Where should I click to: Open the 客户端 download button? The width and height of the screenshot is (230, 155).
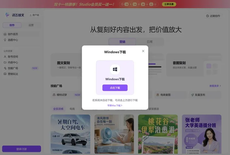pyautogui.click(x=34, y=15)
